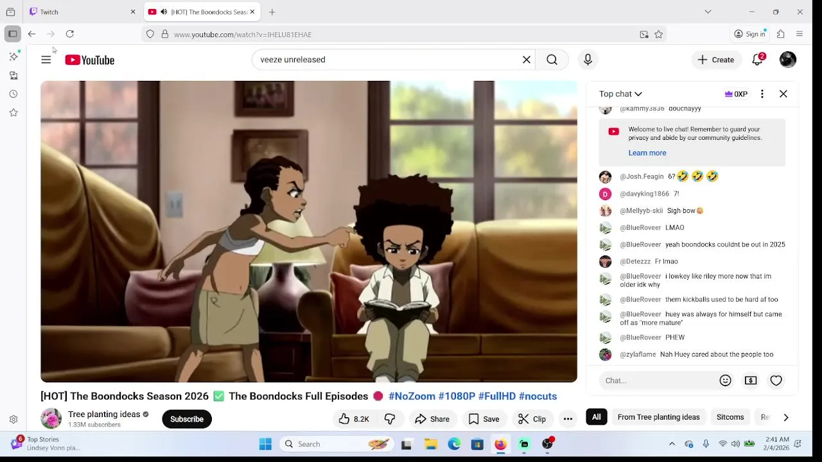Go back to the previous page

click(x=31, y=34)
